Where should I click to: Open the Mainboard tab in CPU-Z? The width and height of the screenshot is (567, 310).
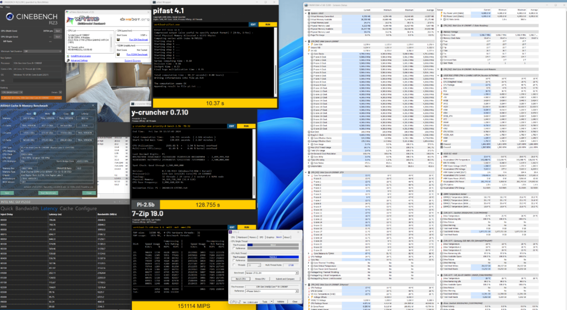click(x=243, y=237)
